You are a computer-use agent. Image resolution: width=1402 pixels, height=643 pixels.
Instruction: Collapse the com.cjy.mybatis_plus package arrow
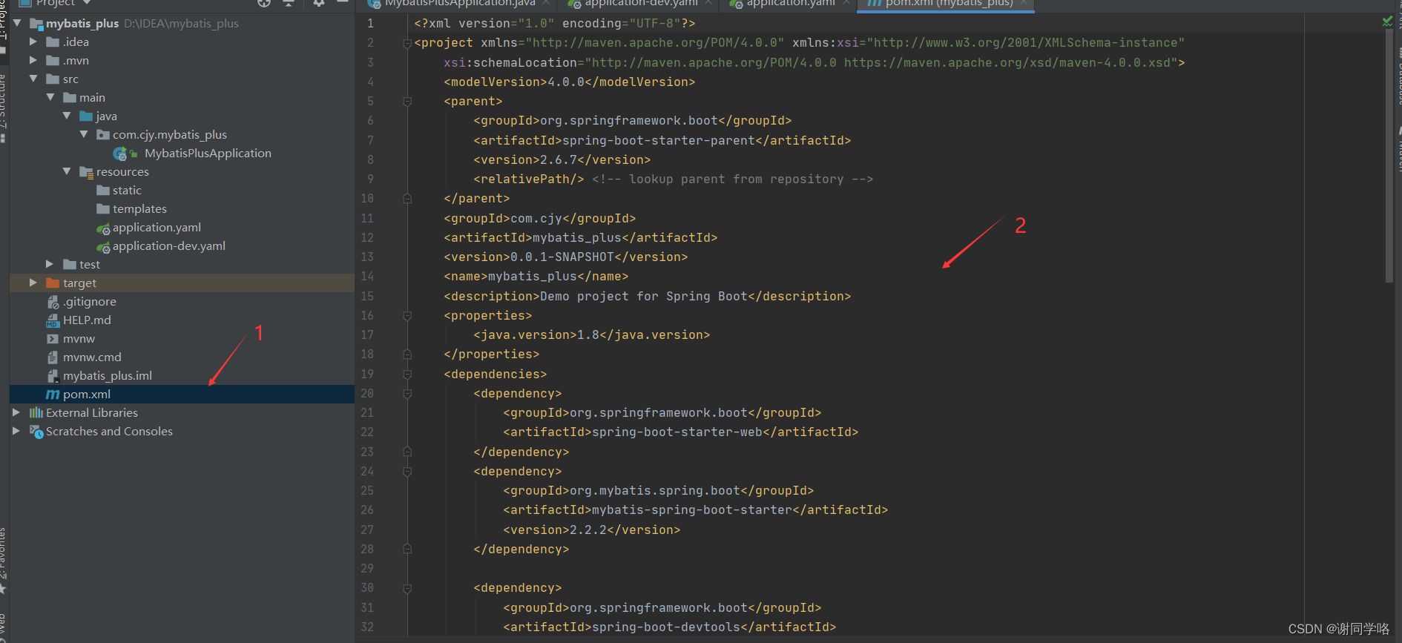click(84, 134)
